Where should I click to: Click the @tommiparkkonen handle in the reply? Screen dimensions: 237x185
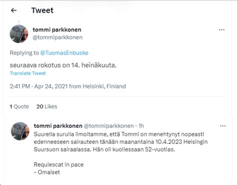coord(108,126)
